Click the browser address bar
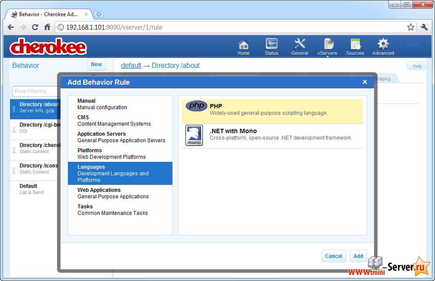The width and height of the screenshot is (435, 281). [x=236, y=27]
